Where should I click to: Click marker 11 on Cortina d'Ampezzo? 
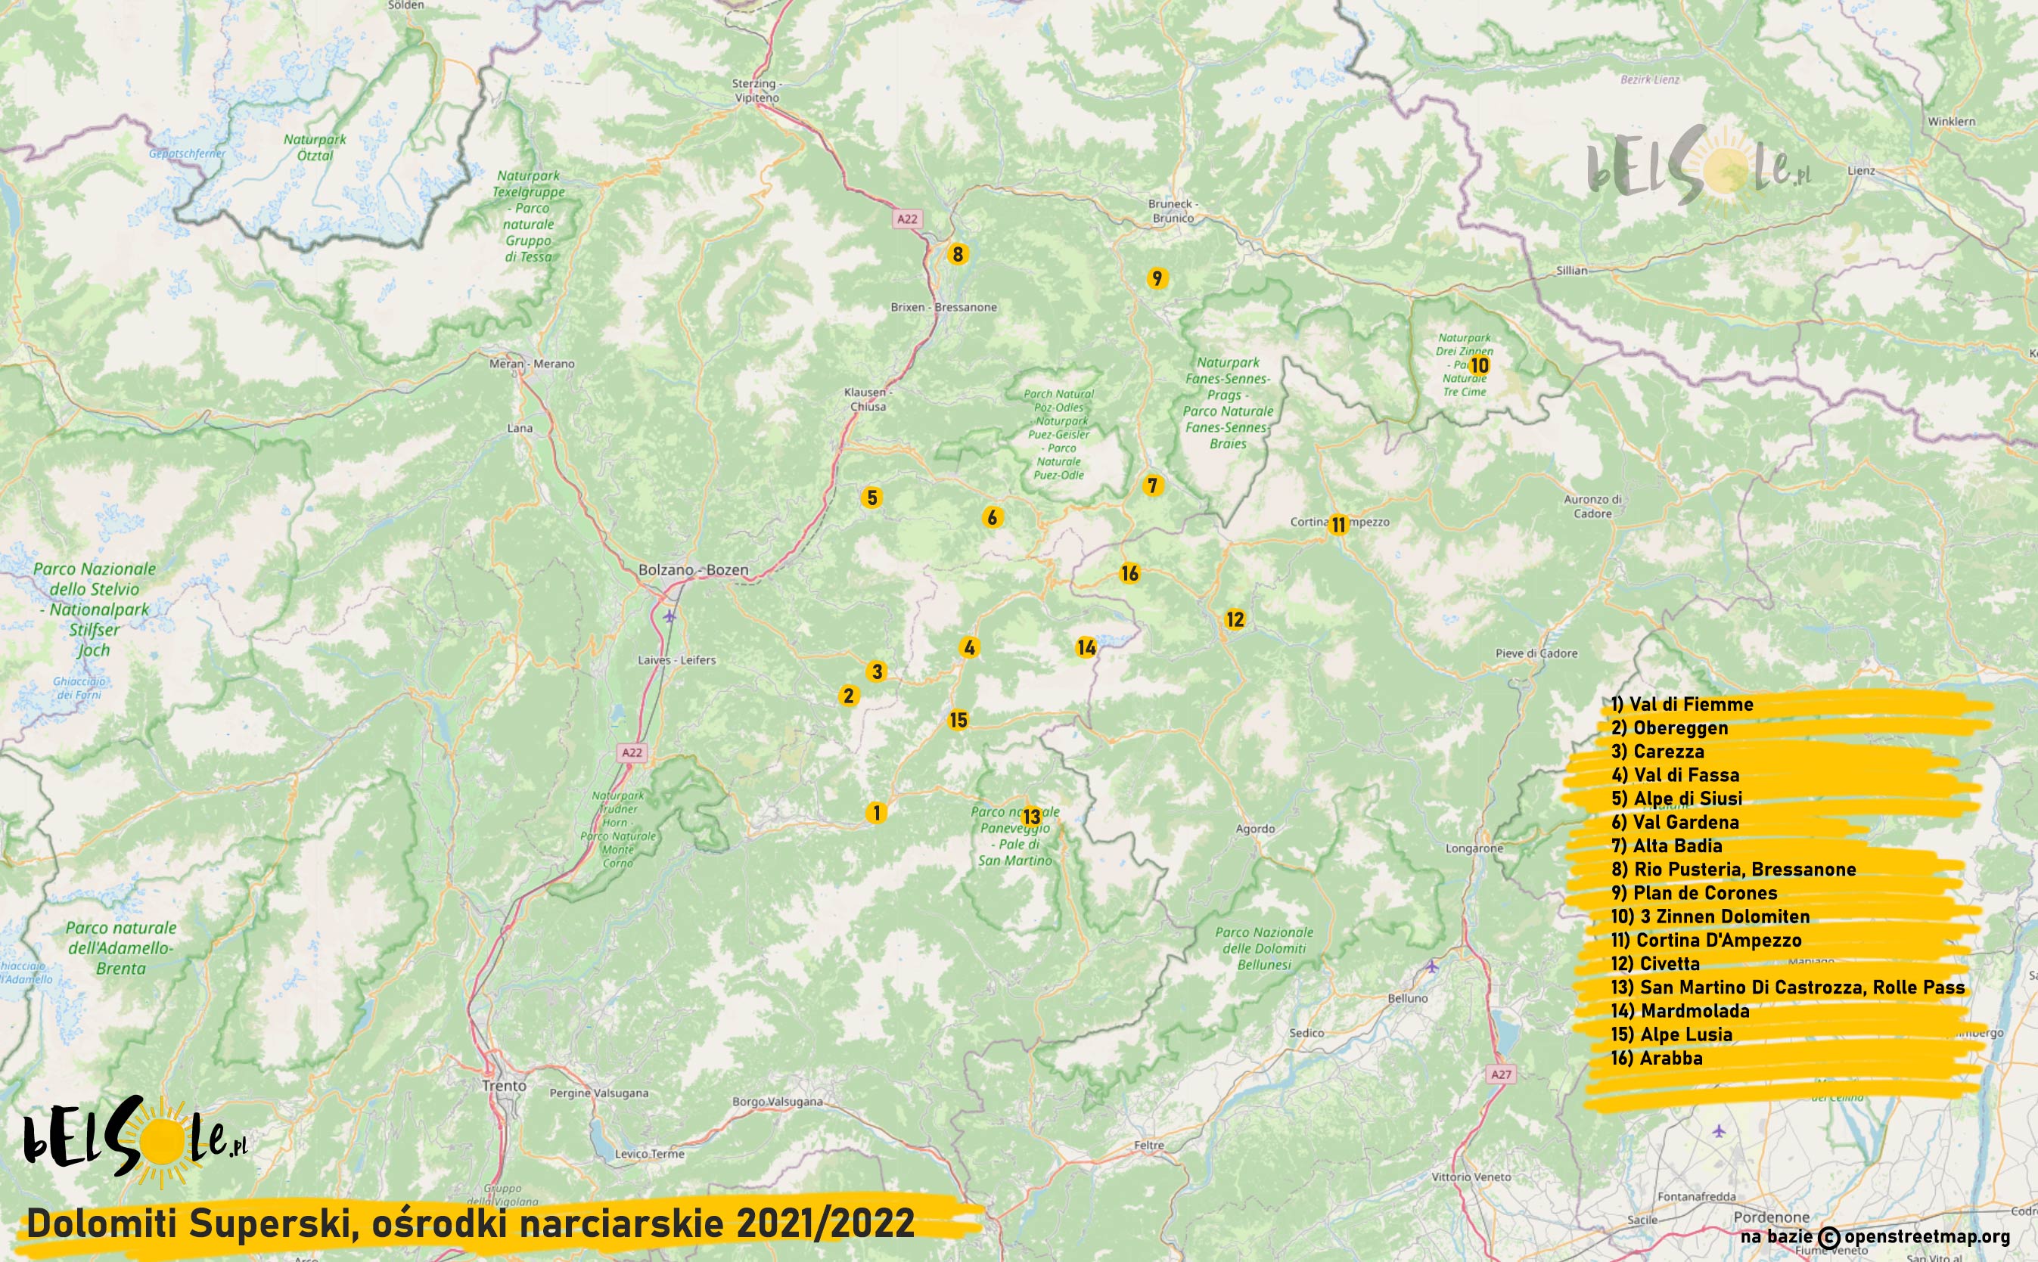click(x=1338, y=524)
